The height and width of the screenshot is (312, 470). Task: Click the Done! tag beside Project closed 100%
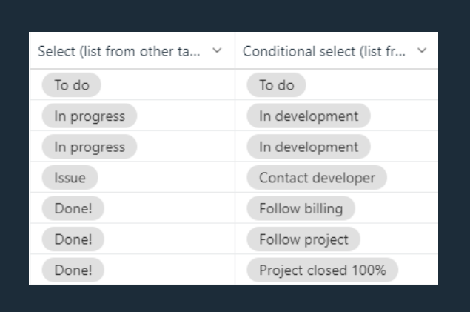pyautogui.click(x=73, y=270)
